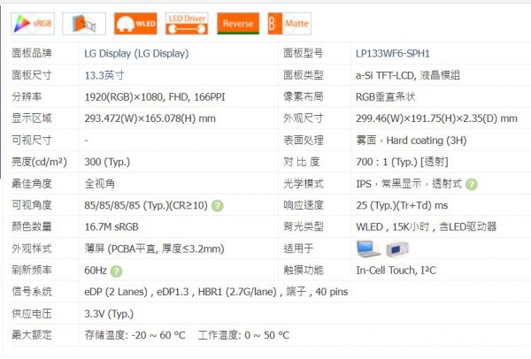Image resolution: width=531 pixels, height=359 pixels.
Task: Open help icon next to viewing angle 85/85/85/85
Action: coord(218,206)
